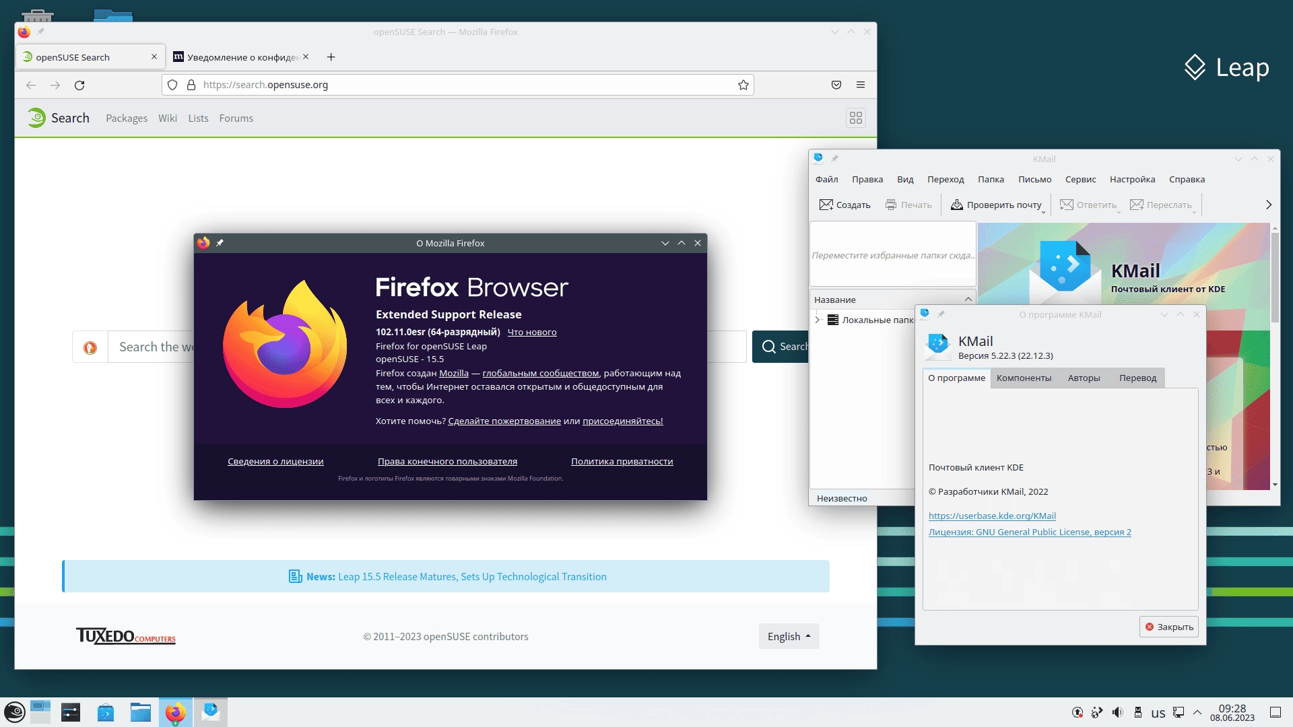The image size is (1293, 727).
Task: Open Discover software center from taskbar
Action: 106,712
